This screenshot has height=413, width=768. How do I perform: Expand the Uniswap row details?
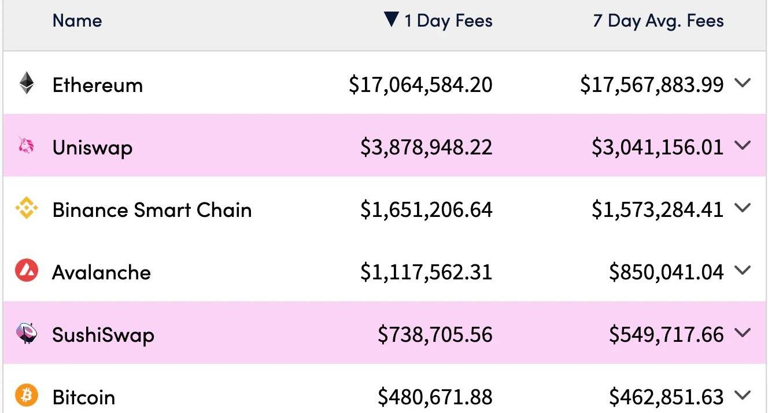click(x=742, y=145)
